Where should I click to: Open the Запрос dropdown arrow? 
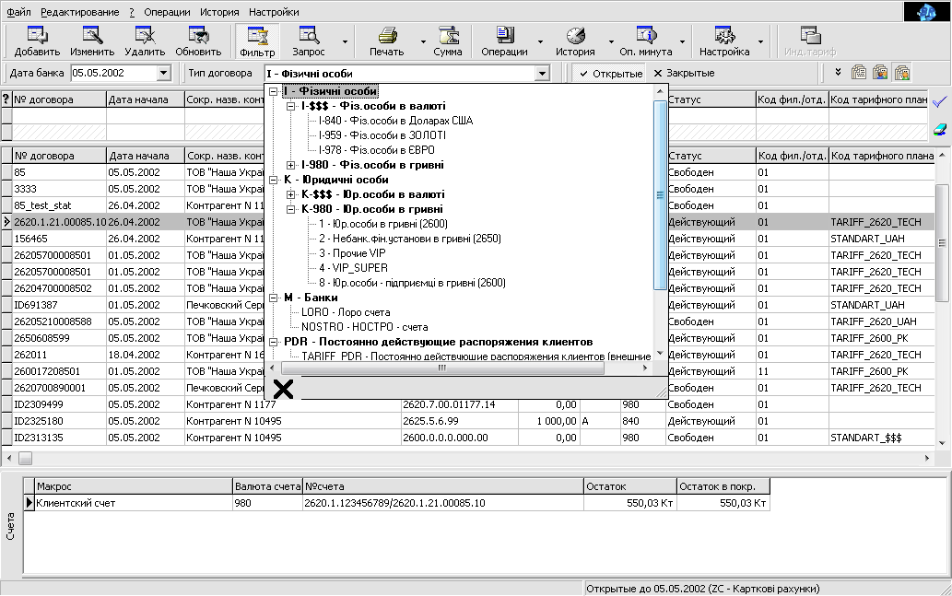345,41
